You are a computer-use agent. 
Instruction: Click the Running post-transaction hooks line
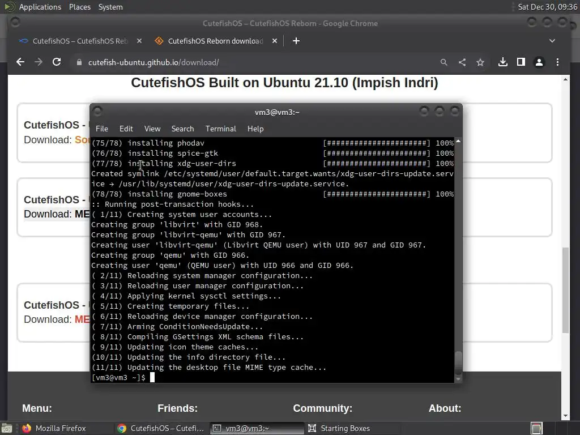[172, 204]
